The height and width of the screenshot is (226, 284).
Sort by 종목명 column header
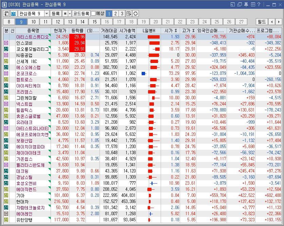tap(33, 30)
